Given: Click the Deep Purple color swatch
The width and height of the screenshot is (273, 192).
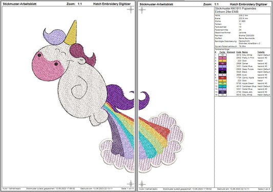Looking at the screenshot, I should 222,69.
